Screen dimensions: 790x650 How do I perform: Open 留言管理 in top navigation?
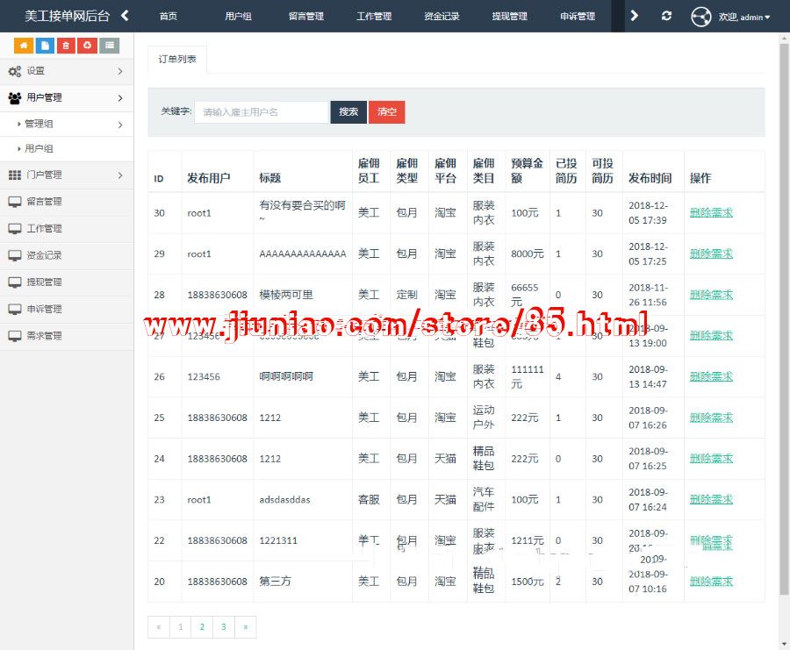305,16
